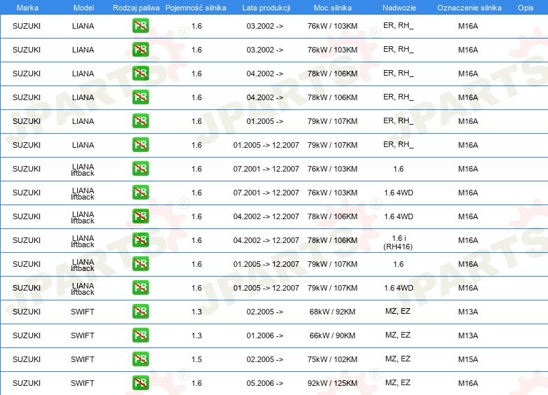Select power value '75kW / 102KM'
This screenshot has height=395, width=548.
pyautogui.click(x=332, y=359)
